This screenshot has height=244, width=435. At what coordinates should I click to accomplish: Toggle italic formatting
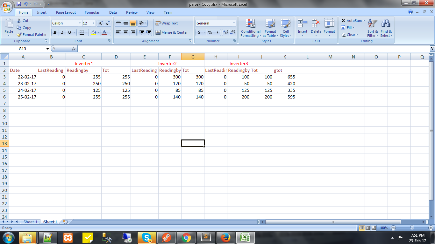pos(62,32)
